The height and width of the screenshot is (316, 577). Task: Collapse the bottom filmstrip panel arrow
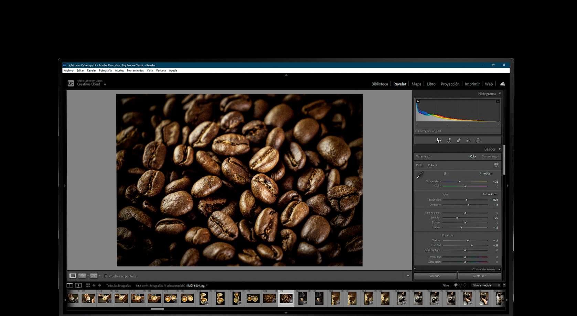[x=286, y=313]
